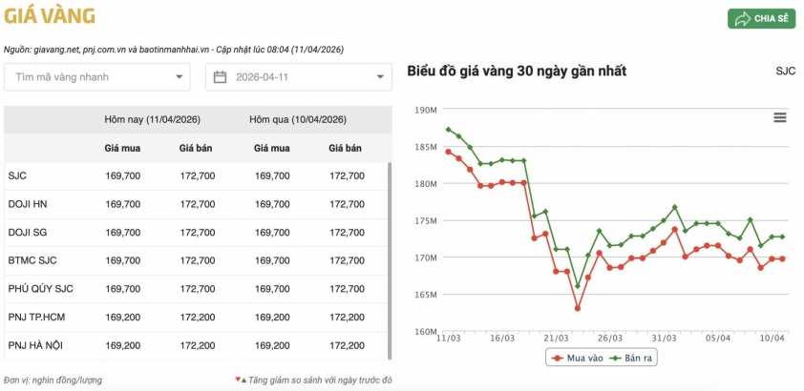The image size is (804, 391).
Task: Click the lowest red data point on chart
Action: [x=578, y=308]
